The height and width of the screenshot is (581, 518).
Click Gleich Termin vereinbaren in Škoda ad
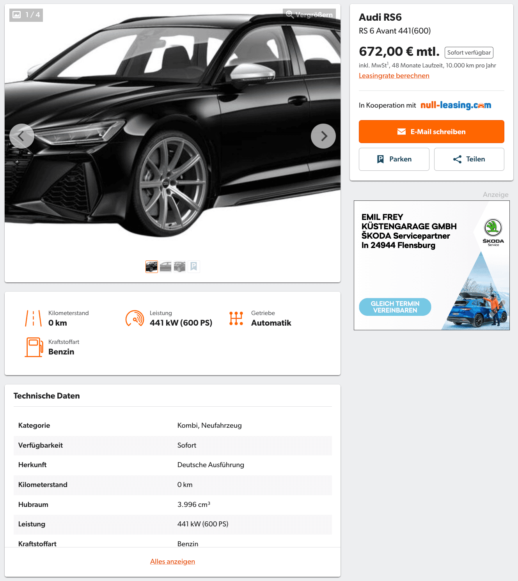point(395,307)
